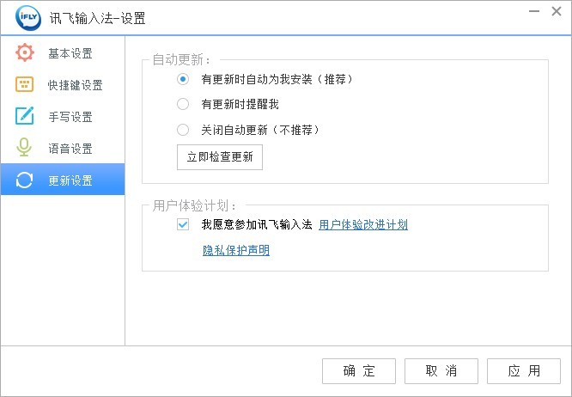Viewport: 572px width, 397px height.
Task: Click the pencil icon for 手写设置
Action: pyautogui.click(x=25, y=116)
